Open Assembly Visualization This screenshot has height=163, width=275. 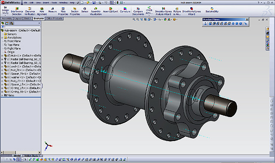[95, 11]
